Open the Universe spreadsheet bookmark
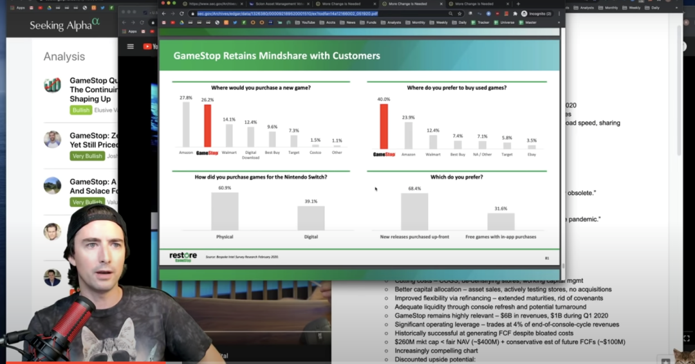Screen dimensions: 695x364 coord(504,23)
